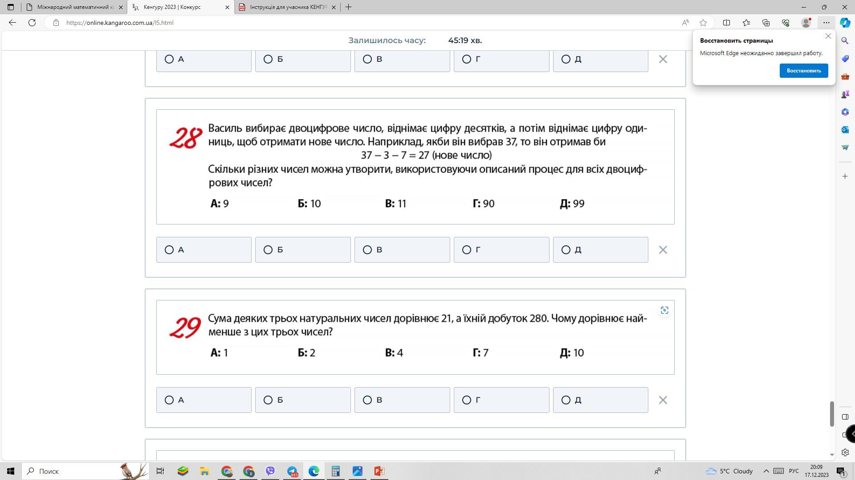Expand hidden system tray icons chevron
Viewport: 855px width, 480px height.
click(x=766, y=471)
